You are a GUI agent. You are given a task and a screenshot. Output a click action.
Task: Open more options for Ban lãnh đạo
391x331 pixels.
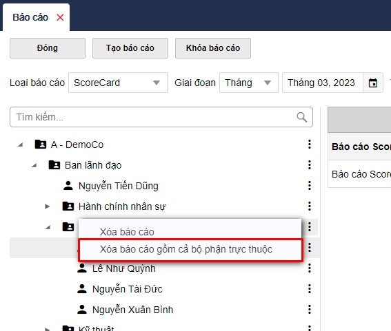click(310, 165)
